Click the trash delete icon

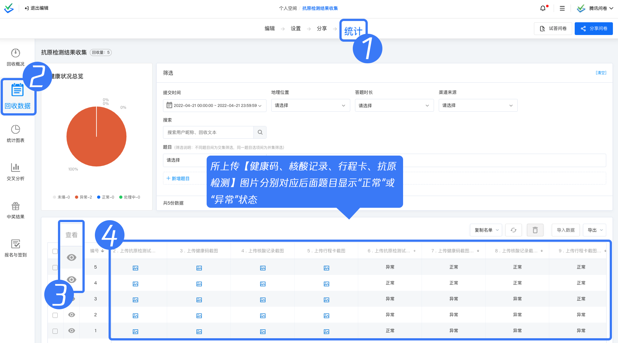click(535, 230)
